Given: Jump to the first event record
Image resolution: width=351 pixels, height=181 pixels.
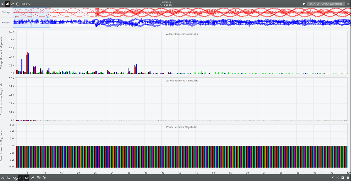Looking at the screenshot, I should 304,4.
